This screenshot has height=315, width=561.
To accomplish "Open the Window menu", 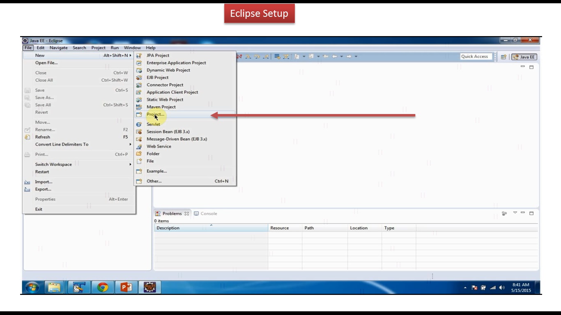I will (x=132, y=48).
